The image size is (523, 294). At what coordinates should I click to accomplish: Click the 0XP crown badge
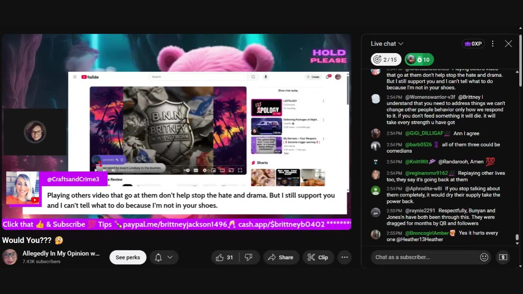coord(473,44)
